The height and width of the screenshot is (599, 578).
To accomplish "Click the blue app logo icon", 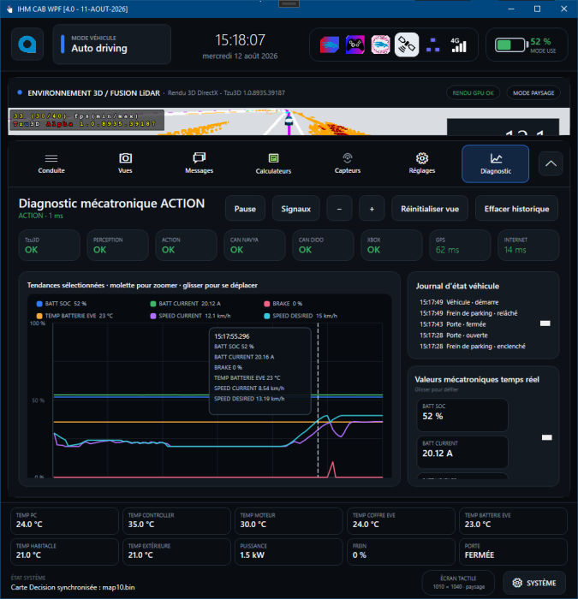I will click(27, 44).
